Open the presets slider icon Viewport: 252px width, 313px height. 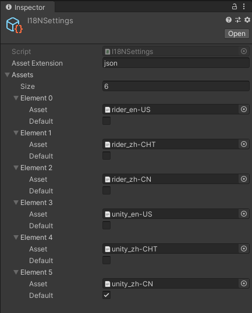pyautogui.click(x=238, y=20)
